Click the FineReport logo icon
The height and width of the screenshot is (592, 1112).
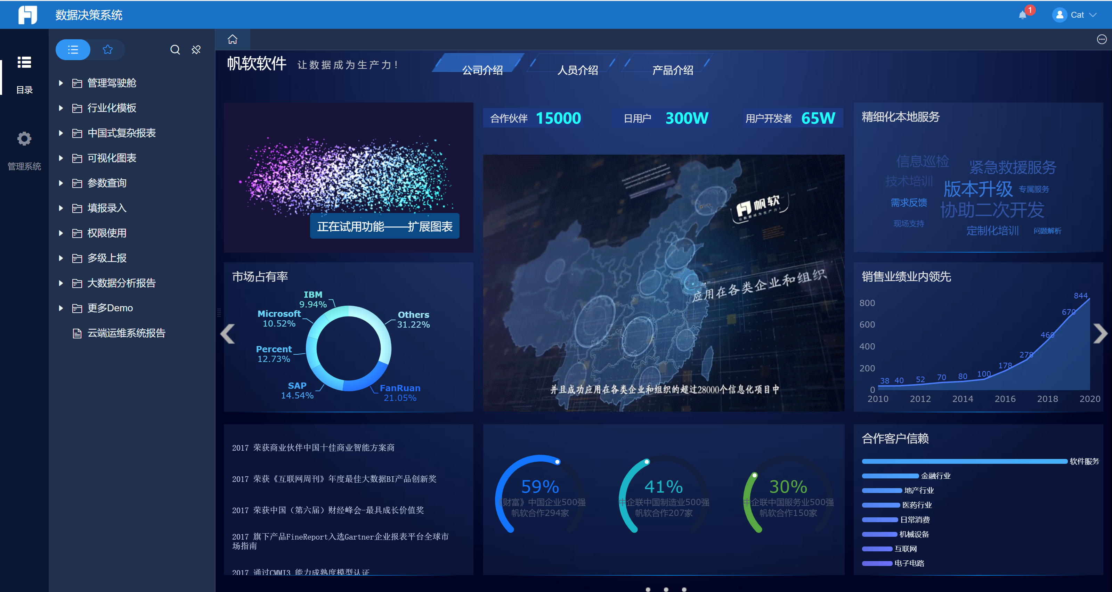click(27, 15)
